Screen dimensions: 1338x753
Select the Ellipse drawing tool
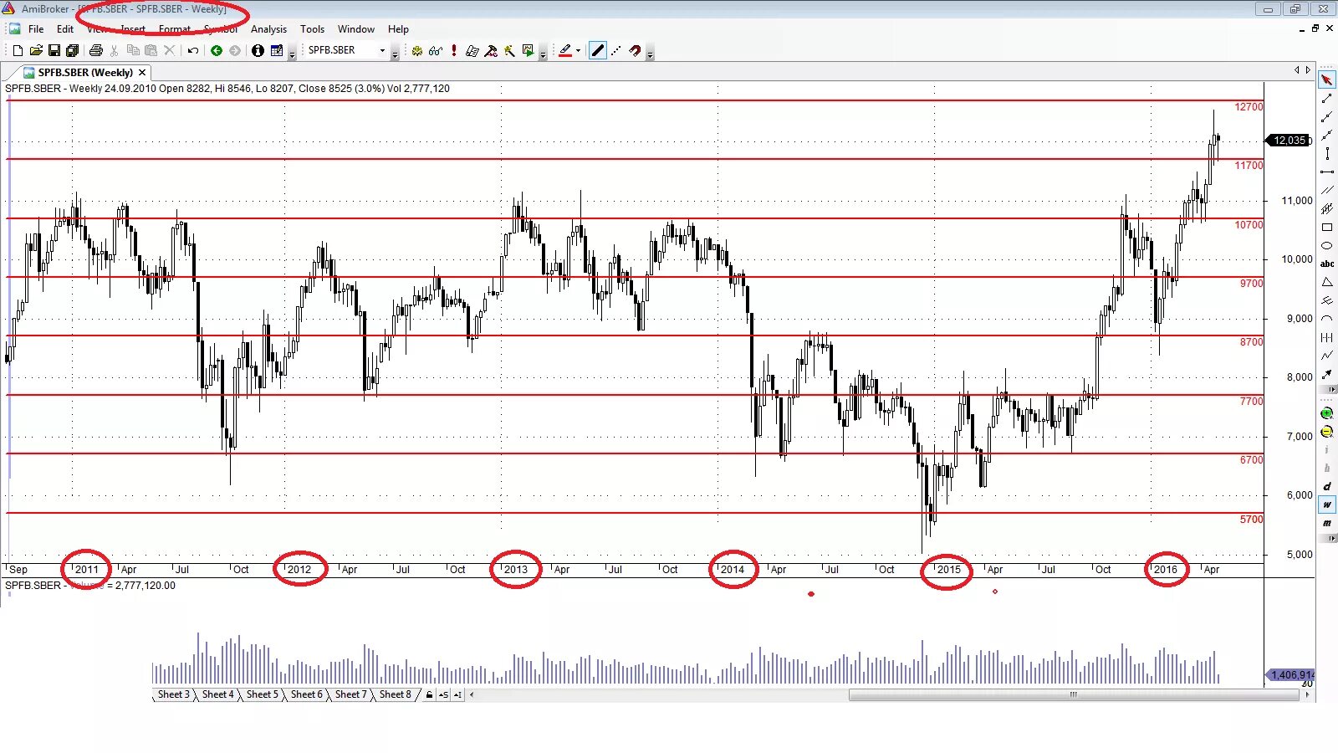tap(1327, 246)
